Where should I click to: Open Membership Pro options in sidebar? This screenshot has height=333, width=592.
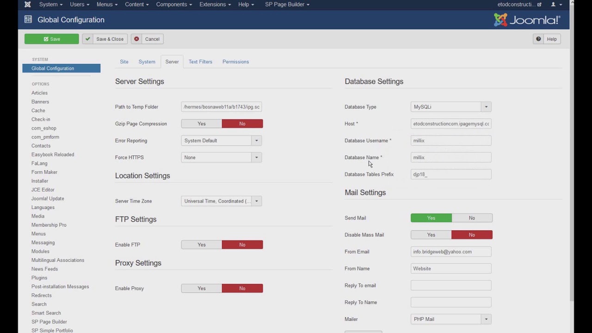pos(49,225)
